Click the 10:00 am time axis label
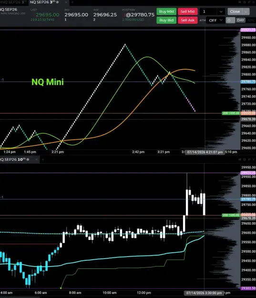The image size is (256, 298). coord(110,293)
